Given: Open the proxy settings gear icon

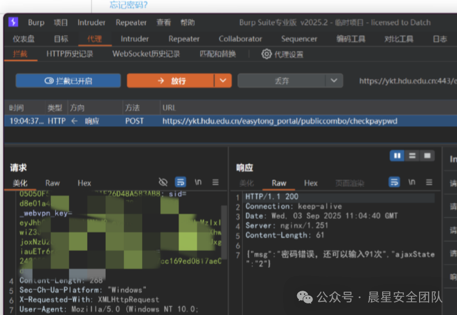Looking at the screenshot, I should coord(266,54).
